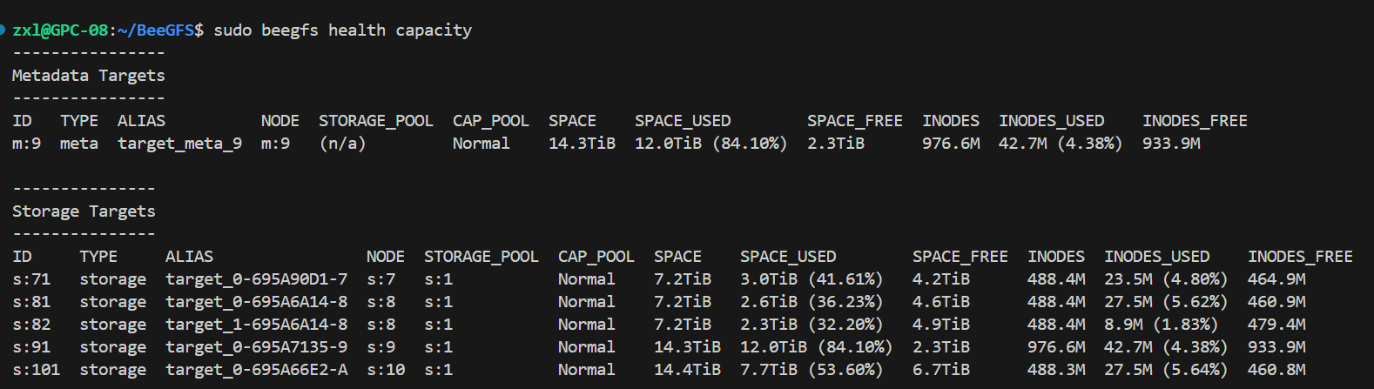Click the ~/BeeGFS path in prompt
This screenshot has height=389, width=1374.
[155, 30]
